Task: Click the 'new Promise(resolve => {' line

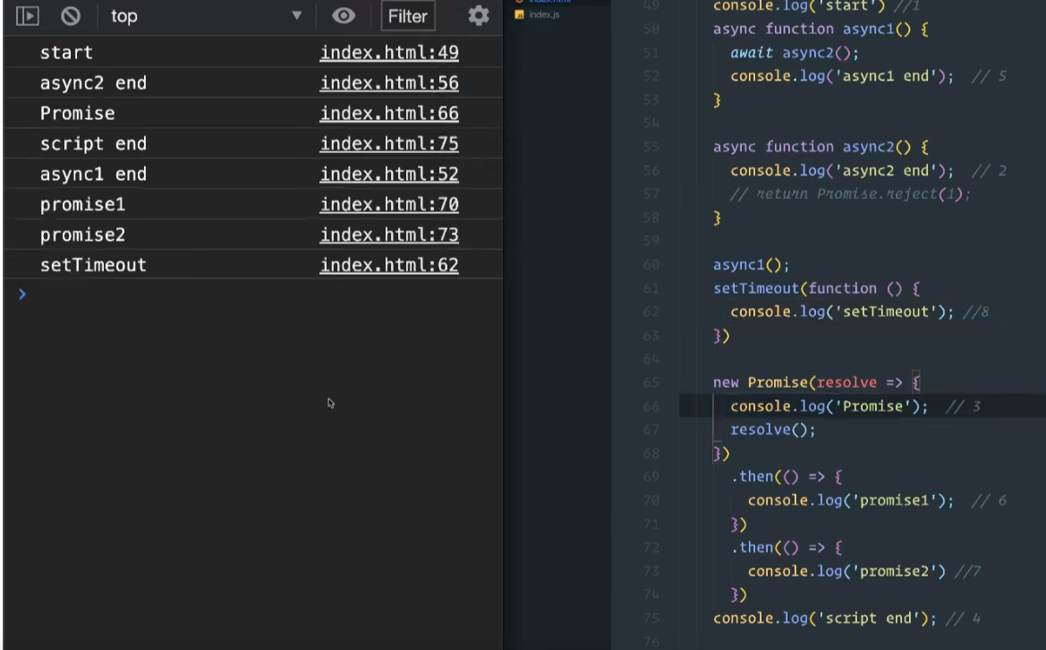Action: (x=817, y=382)
